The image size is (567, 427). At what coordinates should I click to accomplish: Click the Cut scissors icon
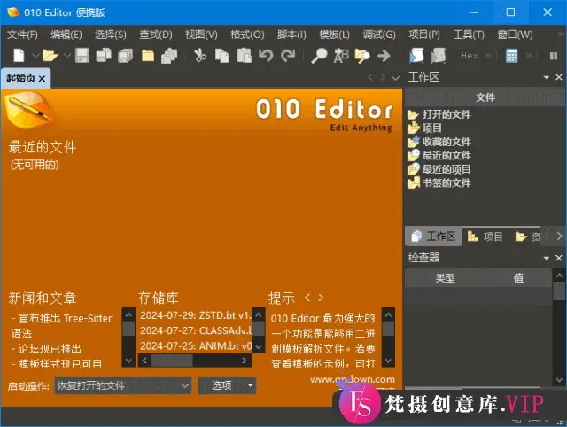click(x=200, y=56)
